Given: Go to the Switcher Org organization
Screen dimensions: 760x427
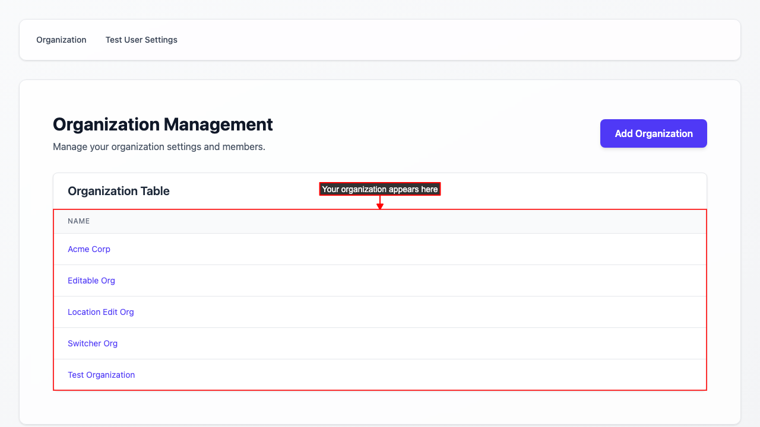Looking at the screenshot, I should click(93, 343).
